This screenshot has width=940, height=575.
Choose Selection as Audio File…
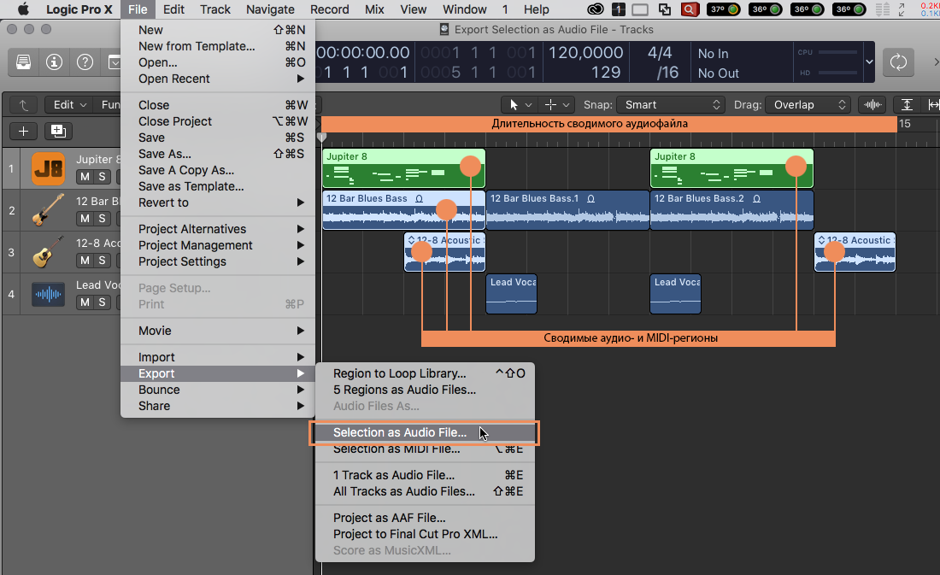tap(425, 432)
